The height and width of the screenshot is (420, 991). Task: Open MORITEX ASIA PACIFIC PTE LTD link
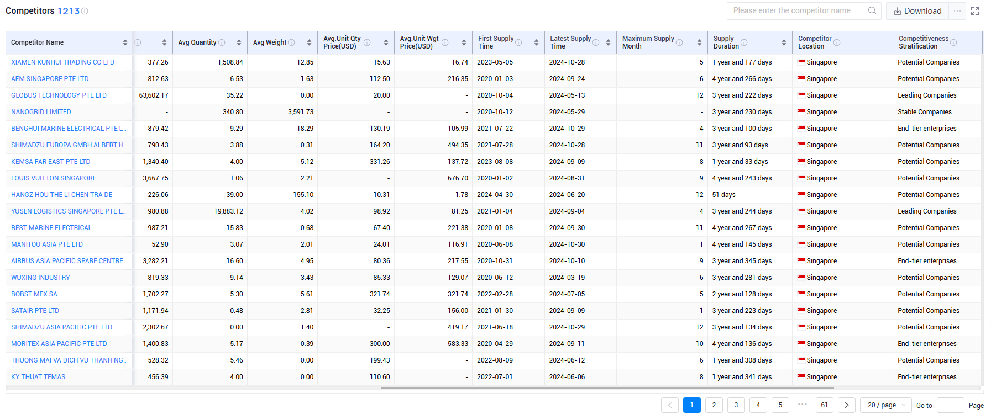(x=59, y=344)
